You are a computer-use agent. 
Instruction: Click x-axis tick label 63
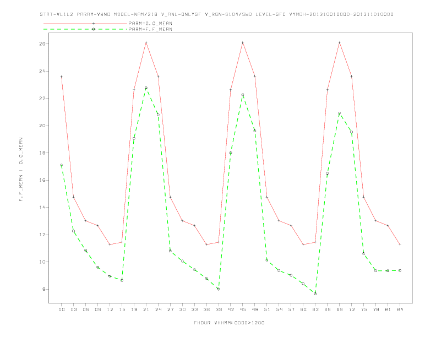pos(315,309)
